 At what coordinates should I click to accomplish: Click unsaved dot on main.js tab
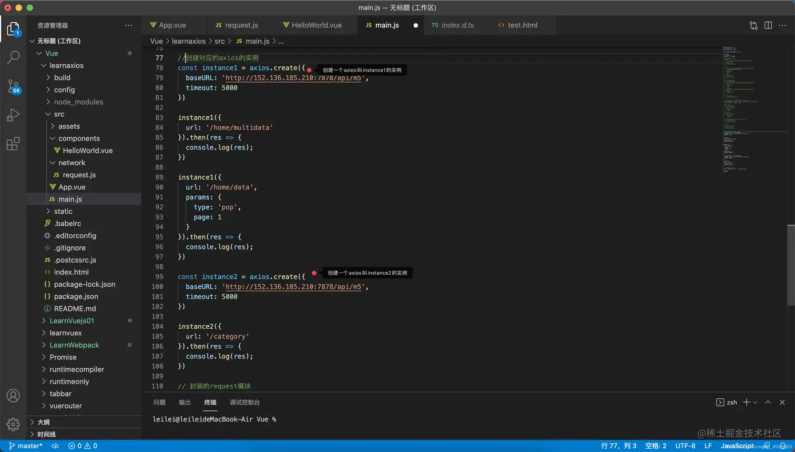tap(415, 25)
